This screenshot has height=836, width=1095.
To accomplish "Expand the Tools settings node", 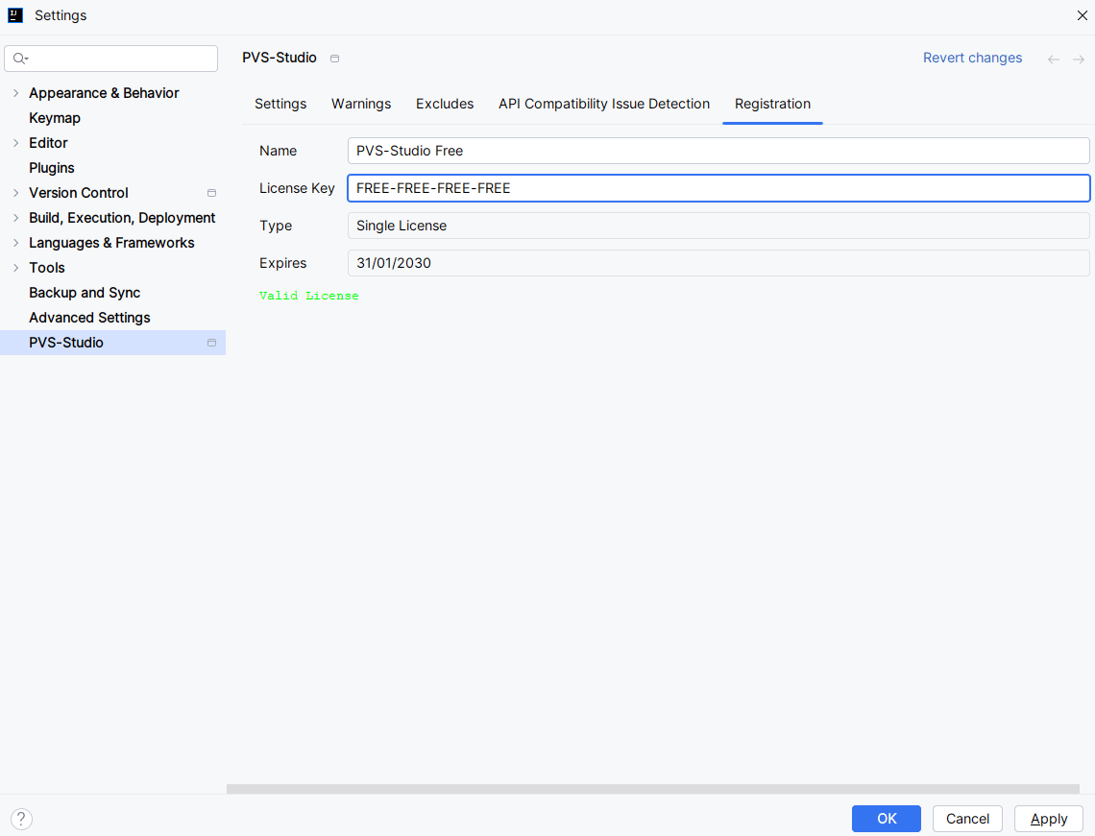I will pyautogui.click(x=15, y=268).
